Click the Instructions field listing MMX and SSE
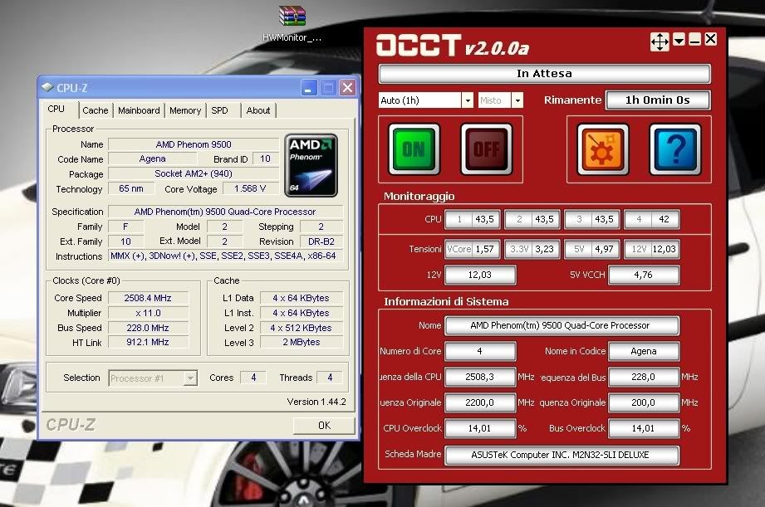Image resolution: width=765 pixels, height=507 pixels. click(x=226, y=256)
